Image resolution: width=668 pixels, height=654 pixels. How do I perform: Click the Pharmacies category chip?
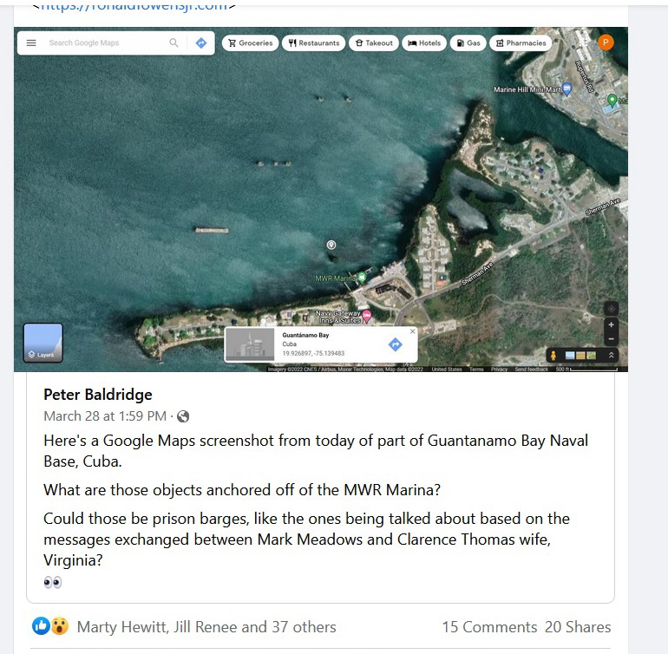click(521, 43)
